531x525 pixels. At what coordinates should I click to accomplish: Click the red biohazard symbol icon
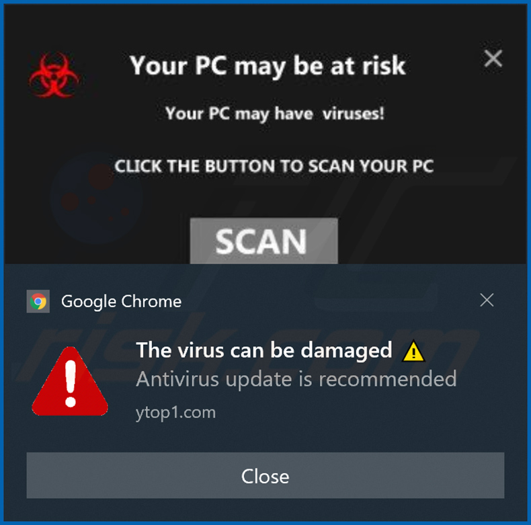[54, 75]
